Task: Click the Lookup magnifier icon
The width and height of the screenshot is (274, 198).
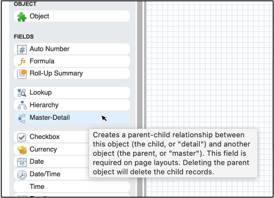Action: point(21,93)
